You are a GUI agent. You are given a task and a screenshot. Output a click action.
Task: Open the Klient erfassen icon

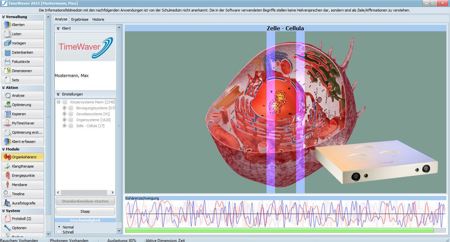[8, 141]
